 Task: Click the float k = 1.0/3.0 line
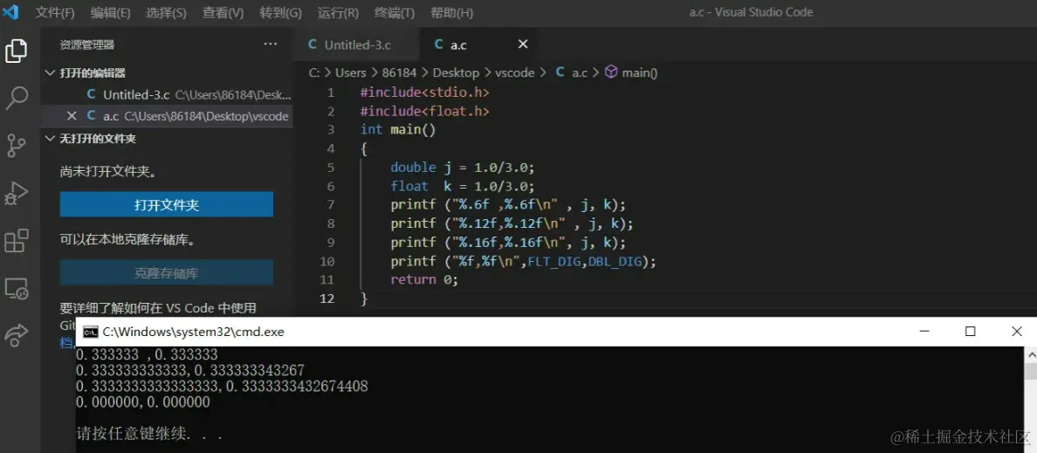point(462,186)
